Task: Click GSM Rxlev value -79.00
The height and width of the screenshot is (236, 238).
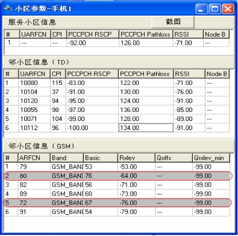Action: pyautogui.click(x=136, y=212)
